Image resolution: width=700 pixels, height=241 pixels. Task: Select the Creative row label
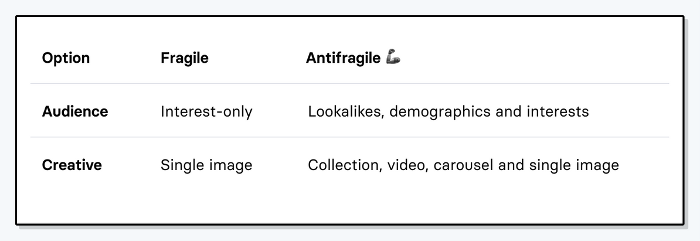tap(72, 165)
